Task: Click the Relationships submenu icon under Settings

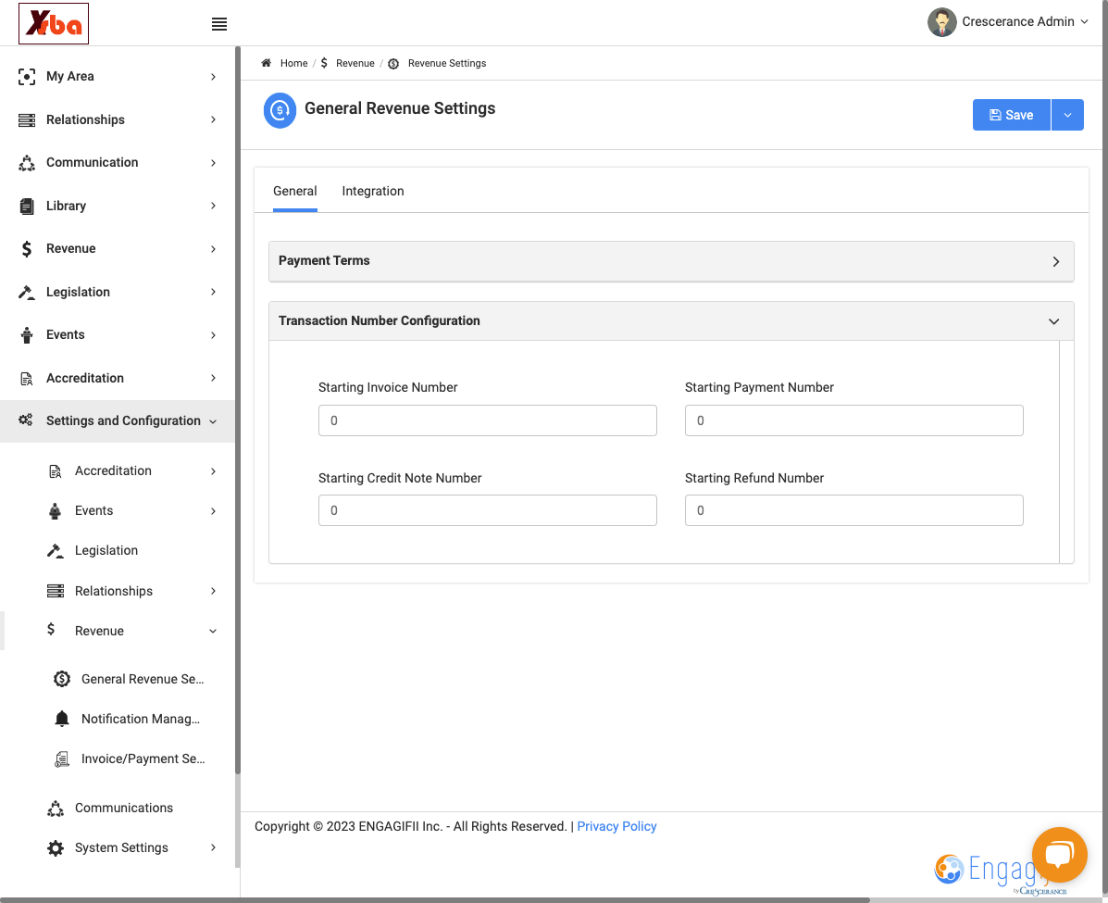Action: pyautogui.click(x=56, y=591)
